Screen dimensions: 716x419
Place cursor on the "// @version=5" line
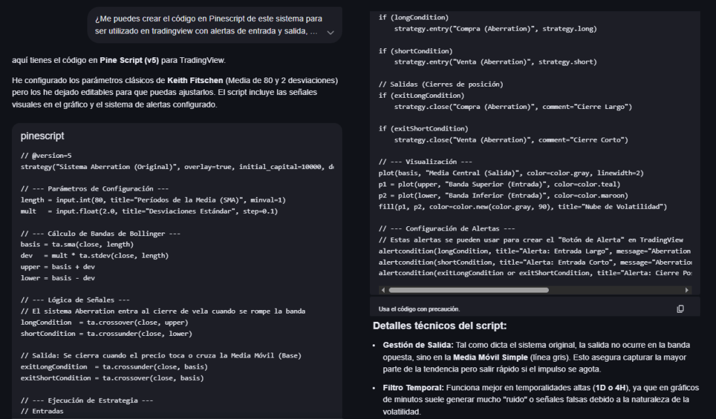(x=46, y=156)
